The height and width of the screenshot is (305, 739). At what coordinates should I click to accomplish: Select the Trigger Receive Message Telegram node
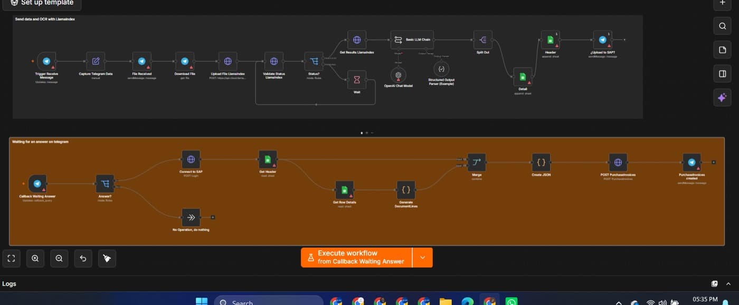pos(46,61)
